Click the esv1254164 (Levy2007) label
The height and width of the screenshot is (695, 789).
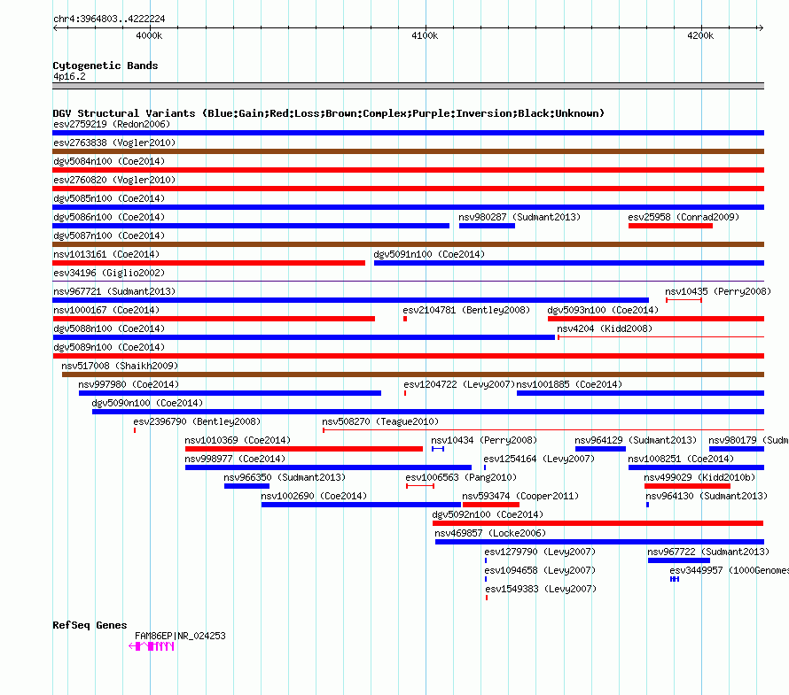click(539, 459)
